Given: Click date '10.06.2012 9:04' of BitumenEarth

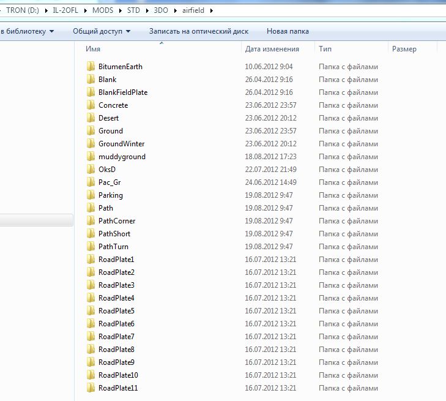Looking at the screenshot, I should [x=269, y=67].
